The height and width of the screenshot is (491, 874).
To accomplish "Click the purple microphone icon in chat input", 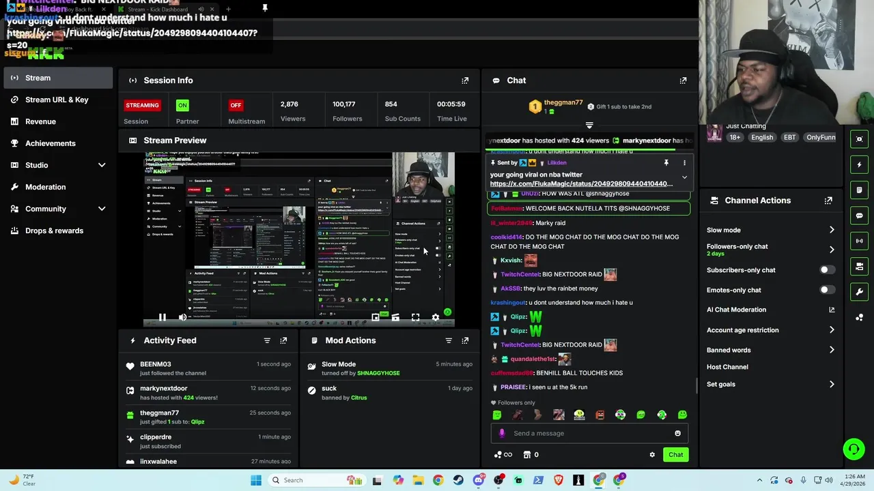I will click(x=502, y=433).
